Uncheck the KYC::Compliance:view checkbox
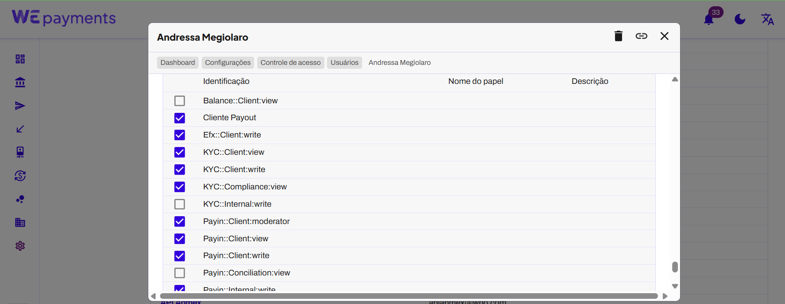This screenshot has height=304, width=785. coord(180,187)
